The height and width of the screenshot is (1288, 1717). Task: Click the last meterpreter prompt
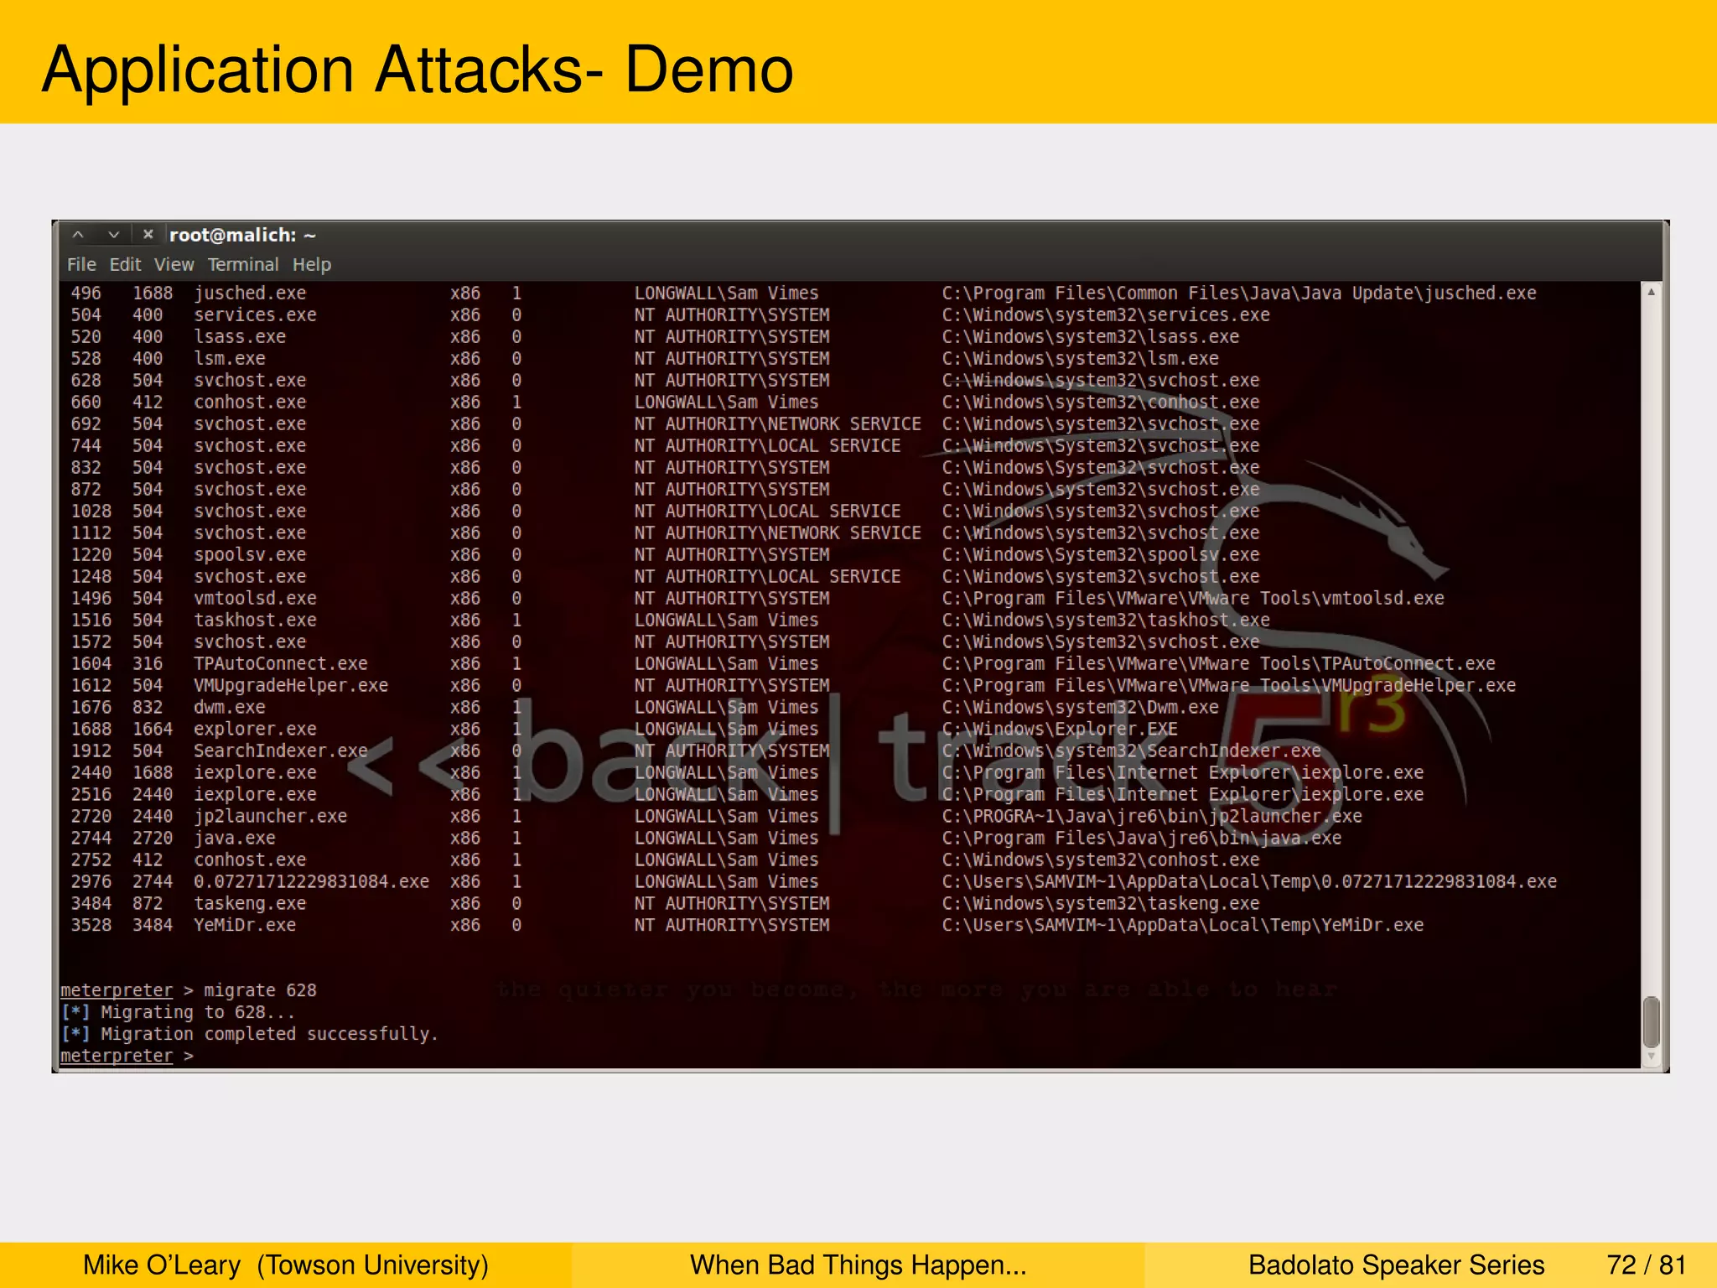tap(127, 1057)
